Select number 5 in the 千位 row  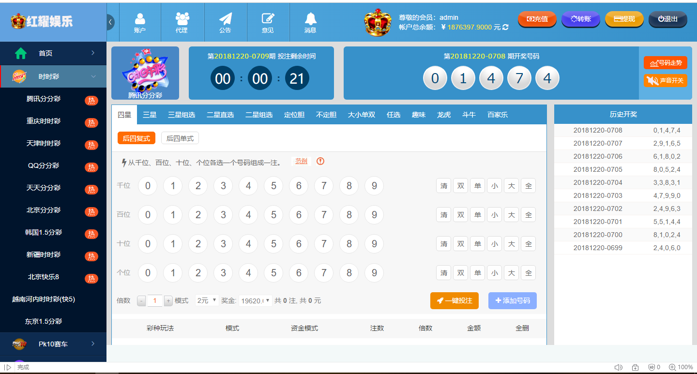[273, 186]
